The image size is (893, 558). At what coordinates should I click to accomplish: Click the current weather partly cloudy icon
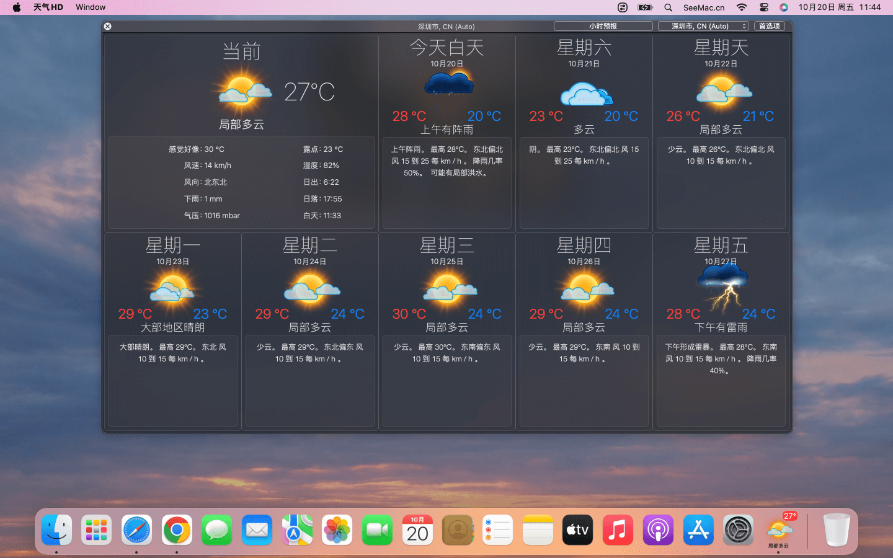tap(245, 91)
